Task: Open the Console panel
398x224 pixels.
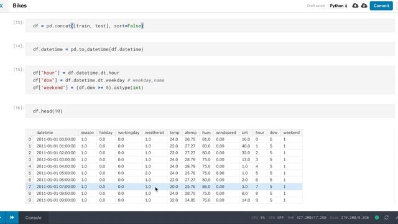Action: [x=33, y=218]
